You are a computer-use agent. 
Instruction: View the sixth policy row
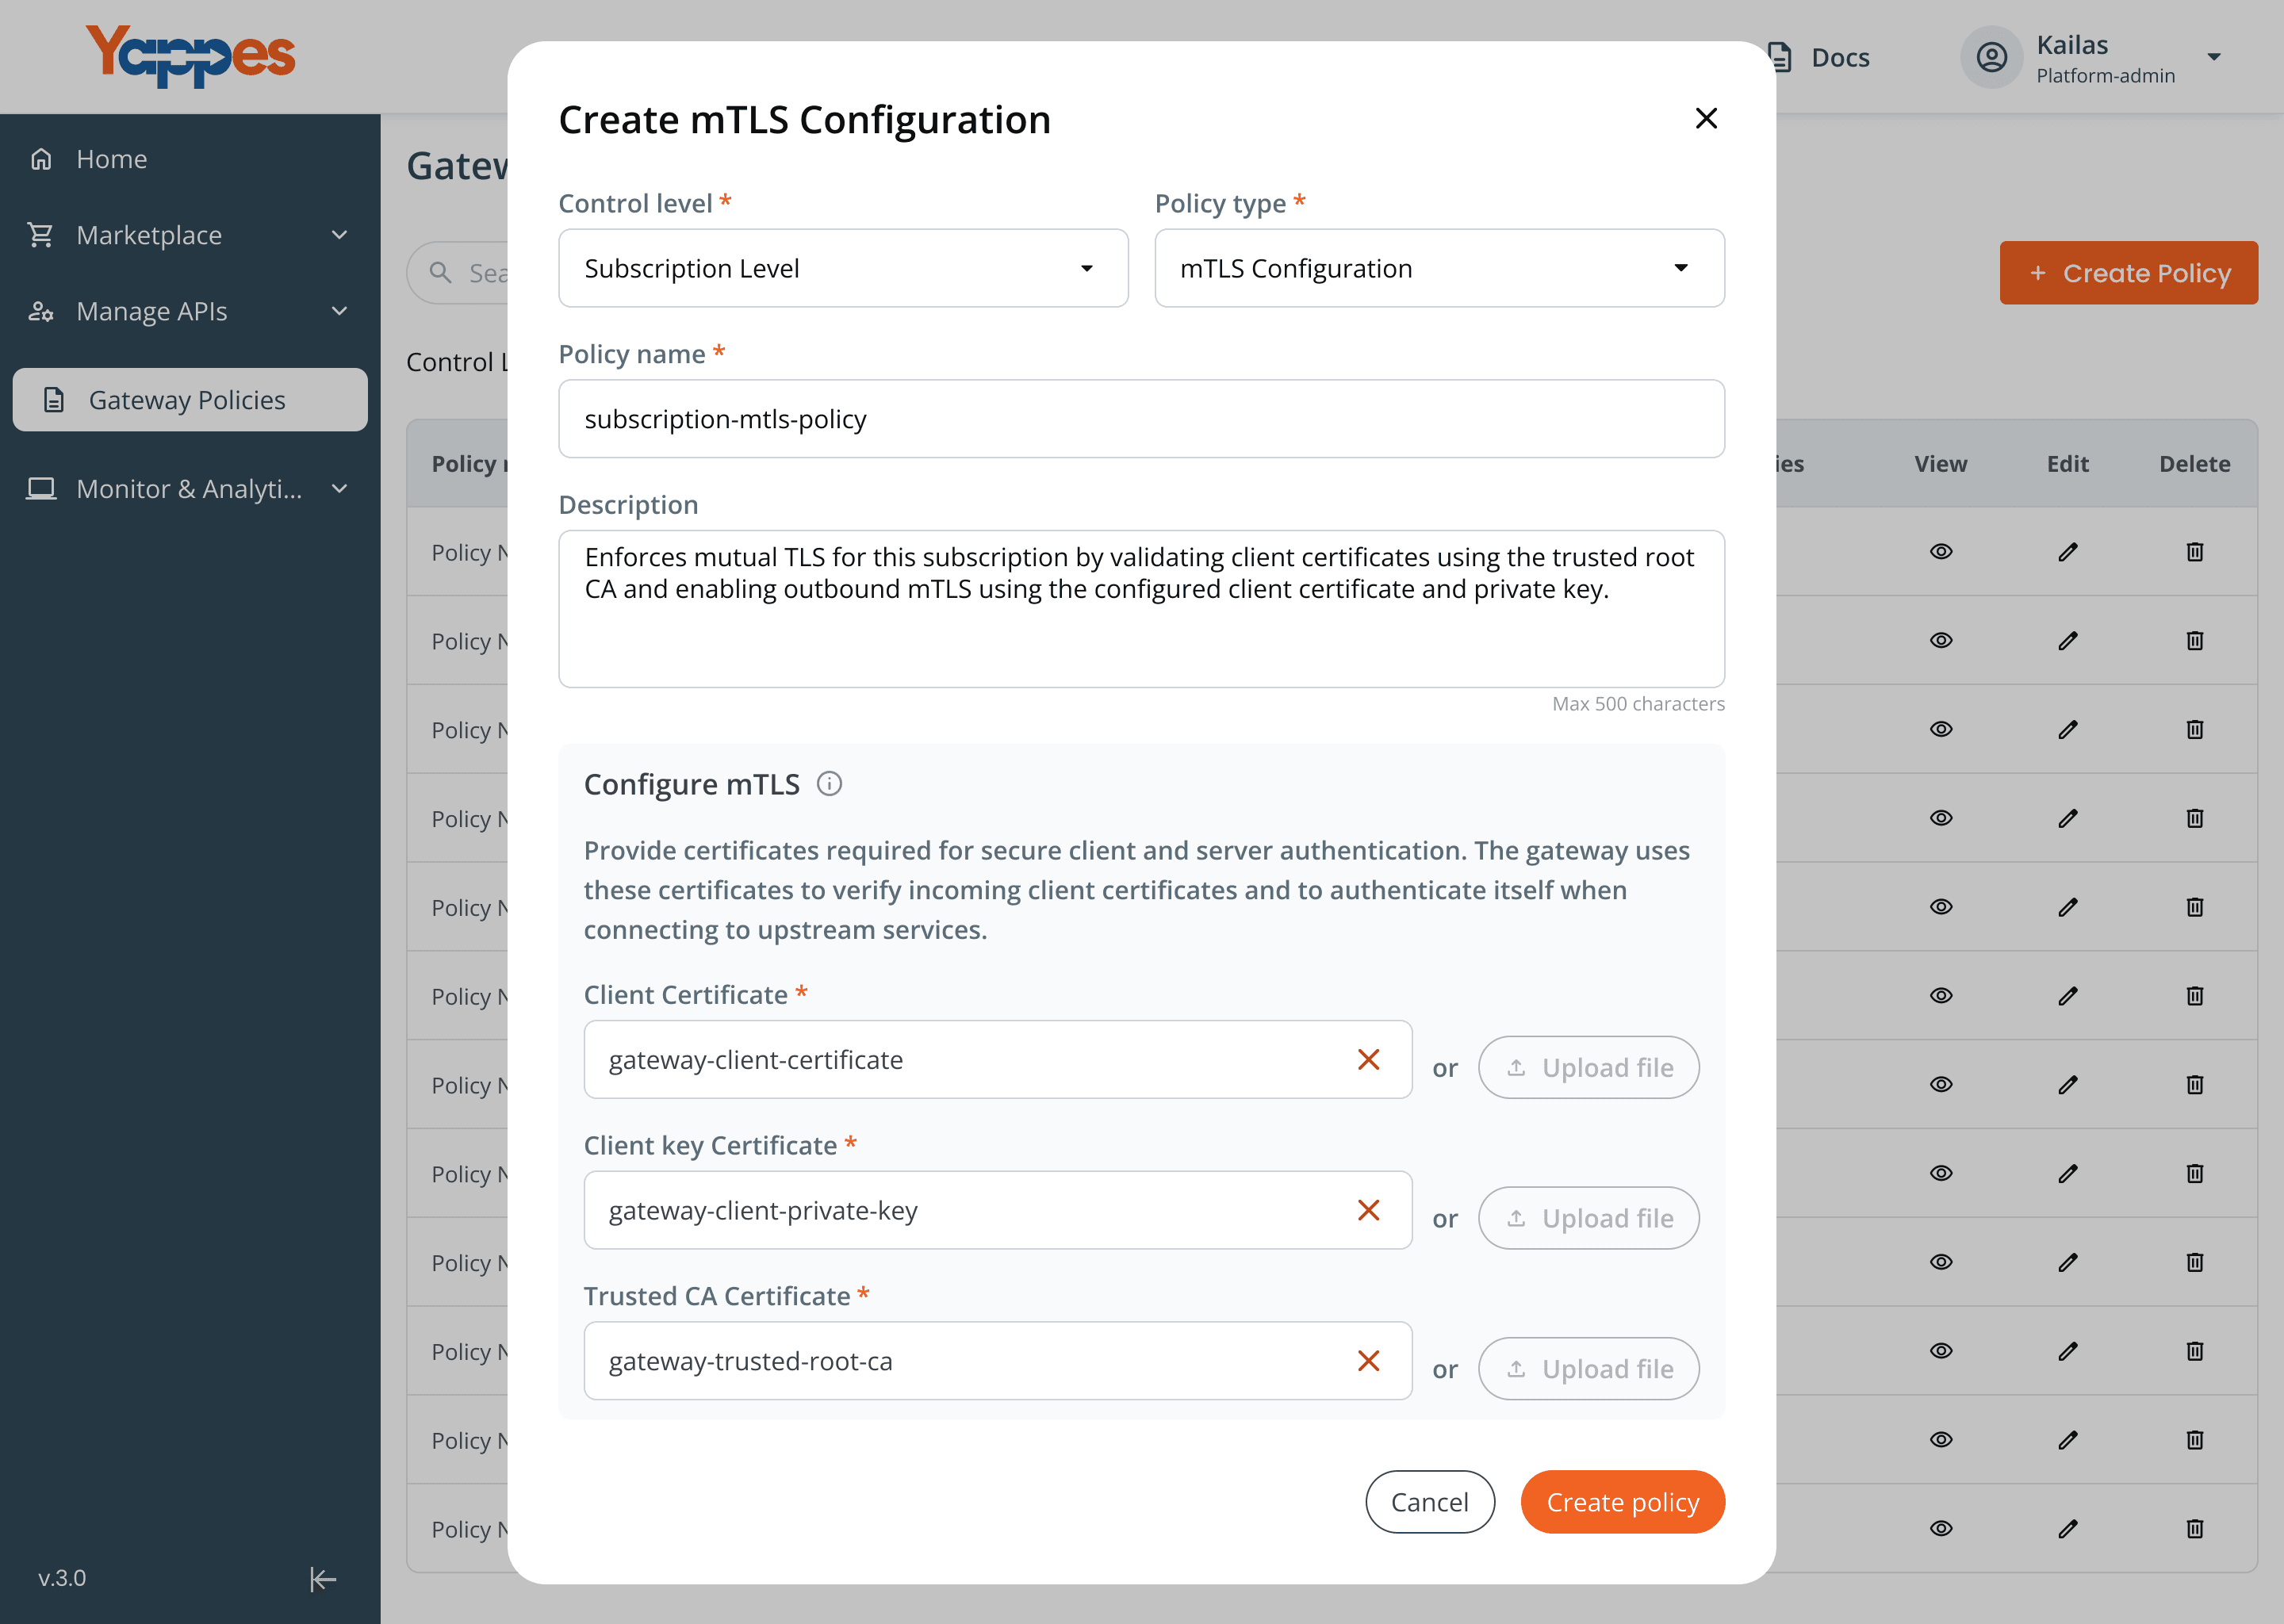(1941, 995)
